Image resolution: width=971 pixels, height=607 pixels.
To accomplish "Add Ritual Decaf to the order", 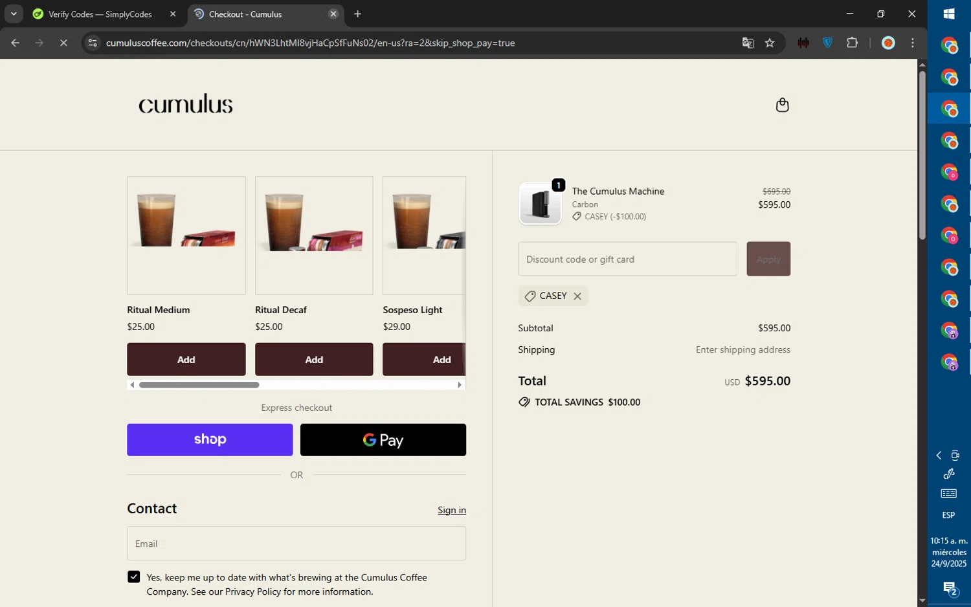I will (314, 359).
